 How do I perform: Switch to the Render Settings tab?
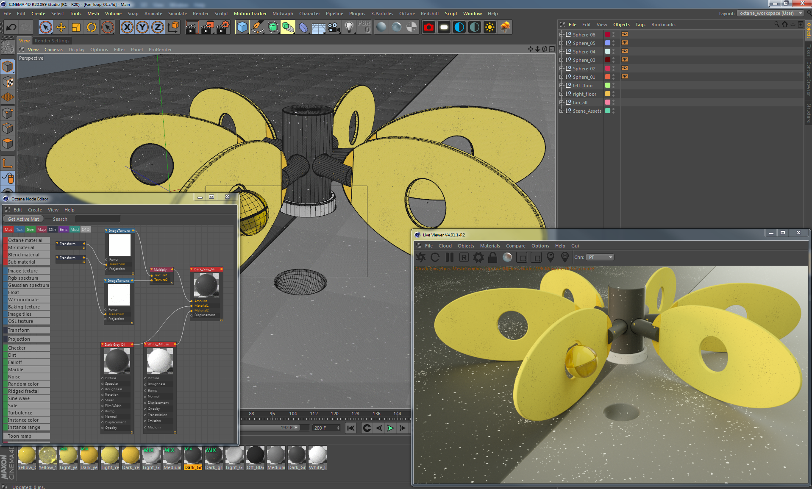pyautogui.click(x=52, y=40)
